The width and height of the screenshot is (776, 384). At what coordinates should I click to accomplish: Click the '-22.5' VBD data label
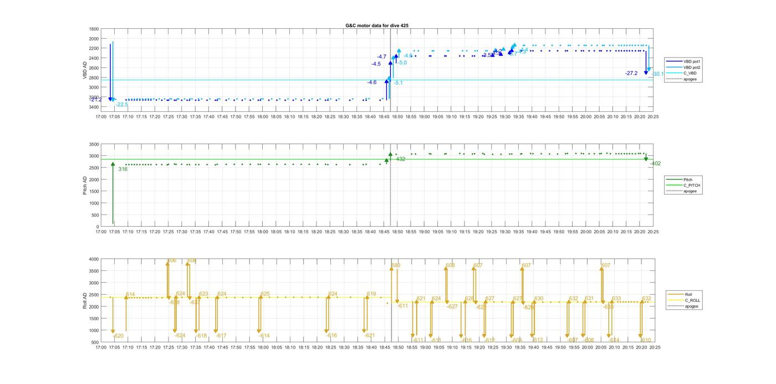coord(121,105)
